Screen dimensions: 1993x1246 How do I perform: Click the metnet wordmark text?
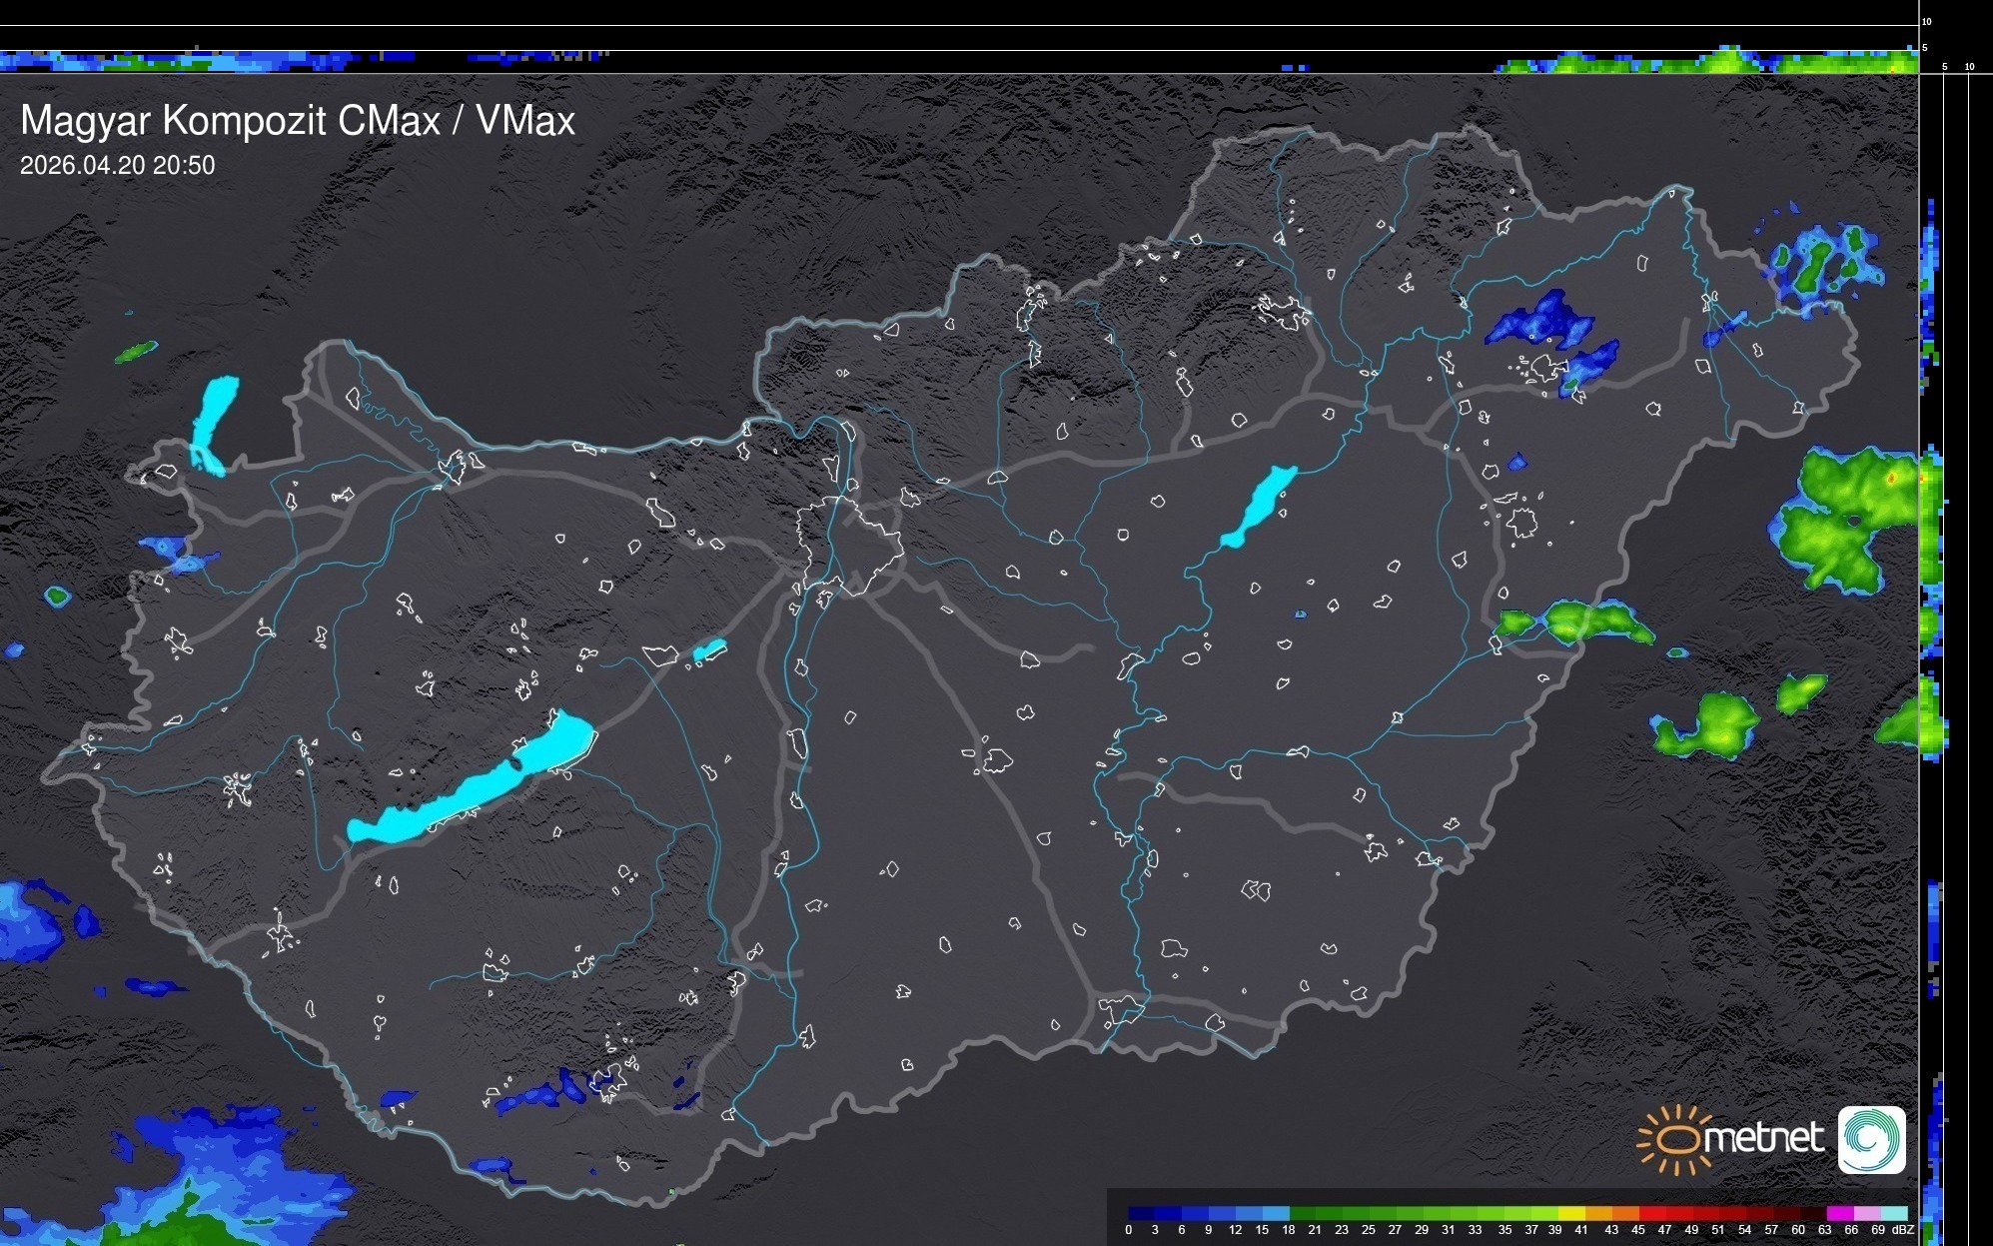click(1763, 1138)
